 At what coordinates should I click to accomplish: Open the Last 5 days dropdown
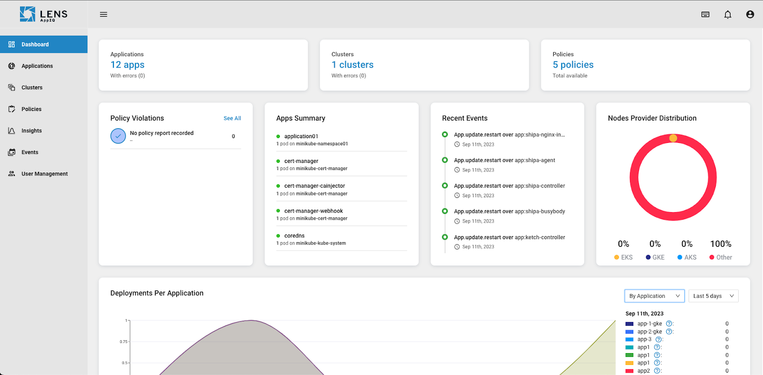pyautogui.click(x=713, y=296)
